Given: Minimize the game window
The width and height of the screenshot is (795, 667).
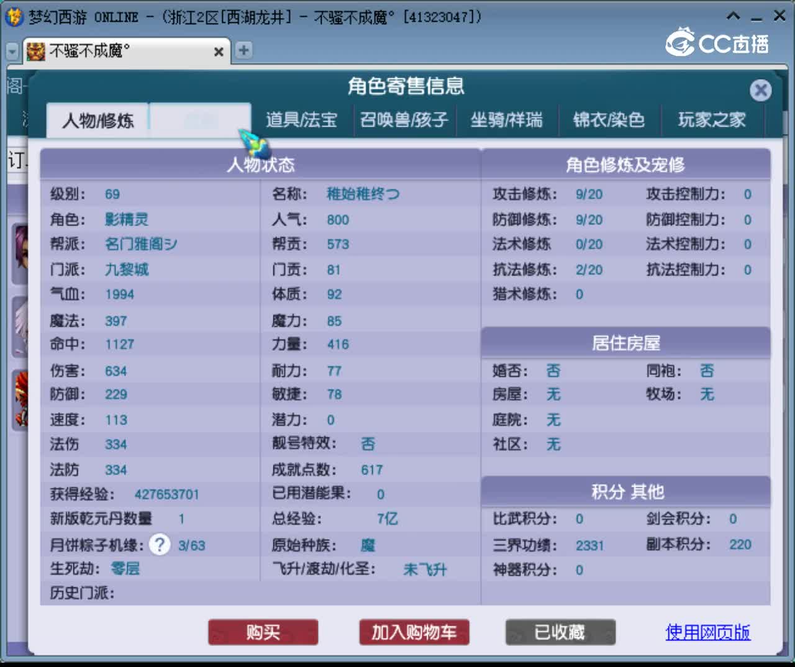Looking at the screenshot, I should [756, 19].
